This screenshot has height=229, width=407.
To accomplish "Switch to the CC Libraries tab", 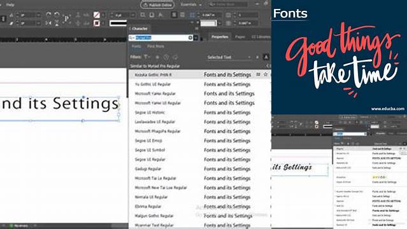I will pos(261,37).
